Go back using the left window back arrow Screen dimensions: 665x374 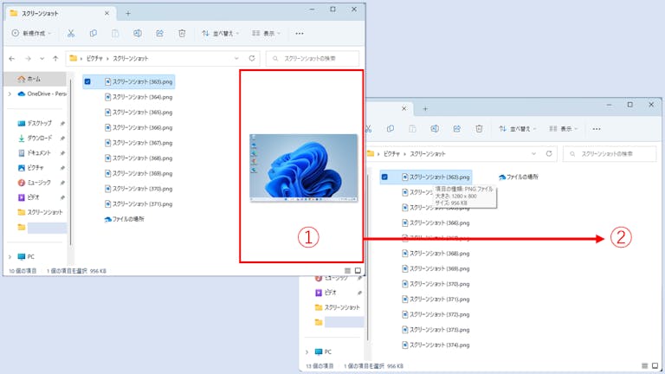[12, 59]
